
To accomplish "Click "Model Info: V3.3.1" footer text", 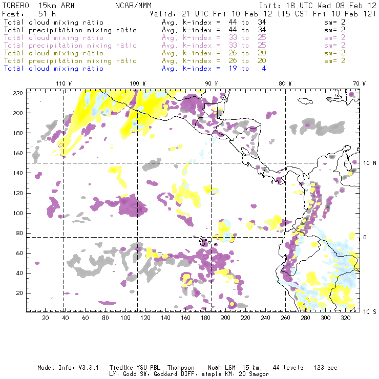I will coord(68,368).
